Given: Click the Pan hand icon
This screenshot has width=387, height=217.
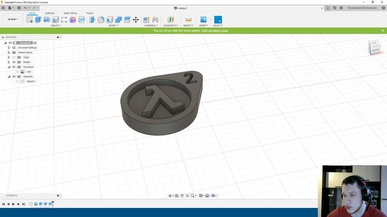Looking at the screenshot, I should tap(182, 196).
